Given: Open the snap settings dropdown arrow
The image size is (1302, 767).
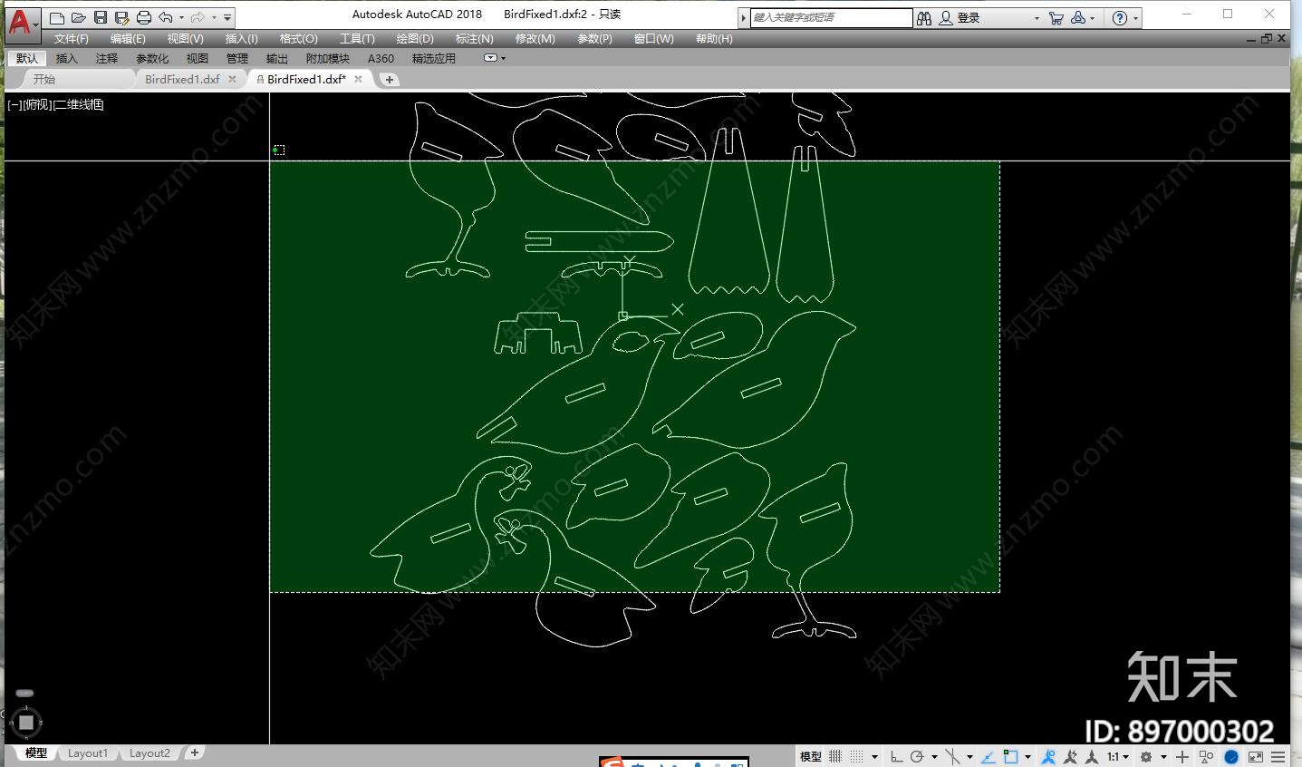Looking at the screenshot, I should (875, 756).
